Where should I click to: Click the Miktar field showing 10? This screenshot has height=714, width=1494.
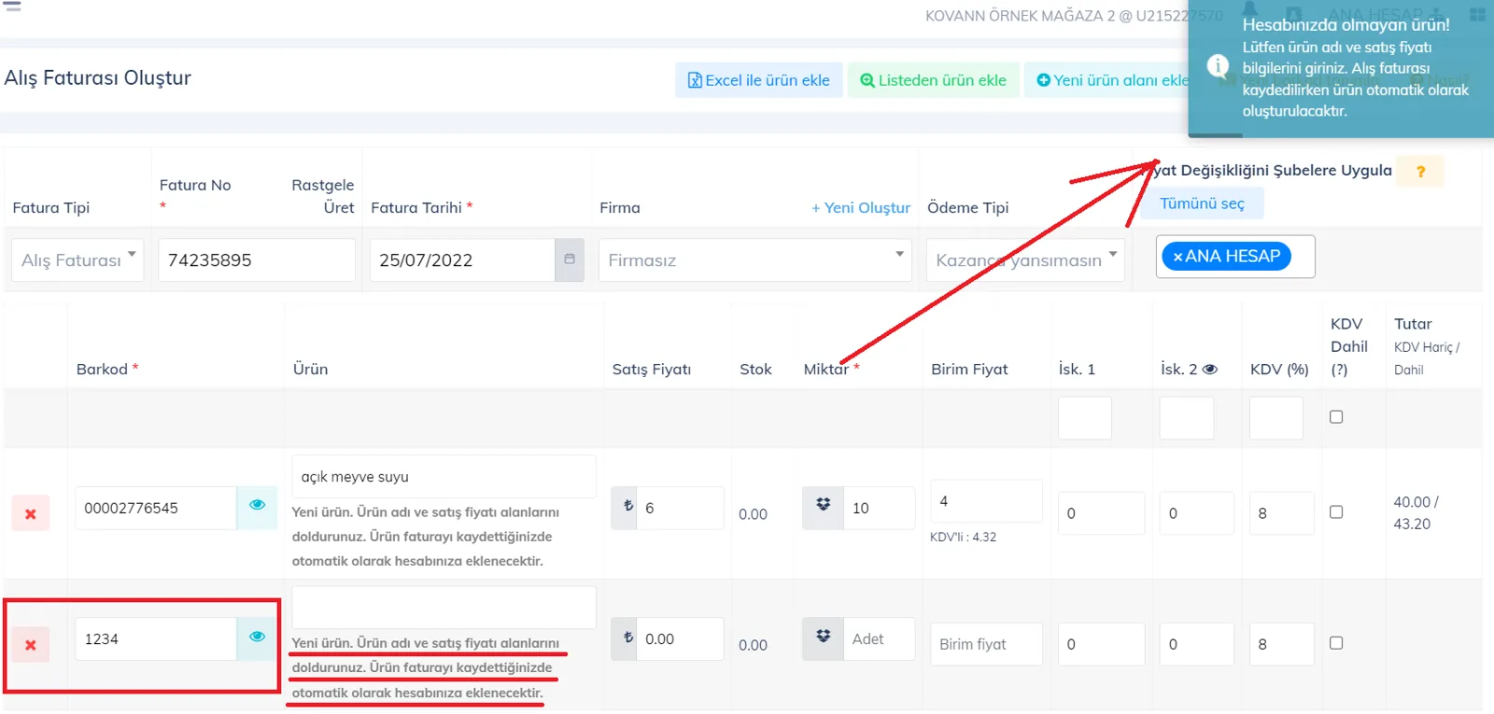(x=879, y=509)
